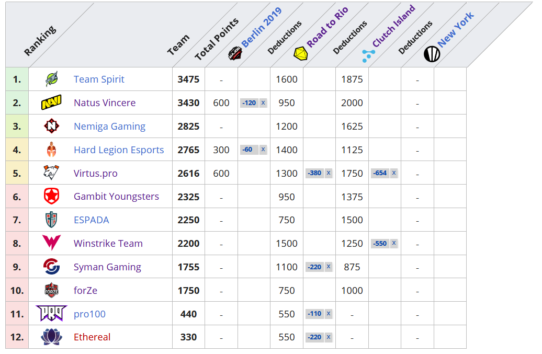Dismiss the -220 deduction for Syman Gaming
The width and height of the screenshot is (542, 354).
click(329, 267)
